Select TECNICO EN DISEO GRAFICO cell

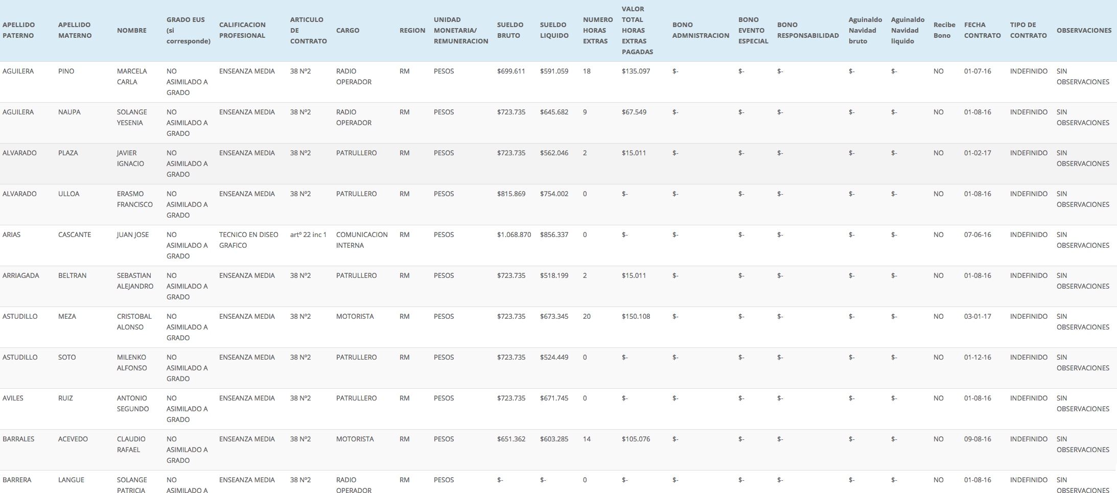click(249, 240)
